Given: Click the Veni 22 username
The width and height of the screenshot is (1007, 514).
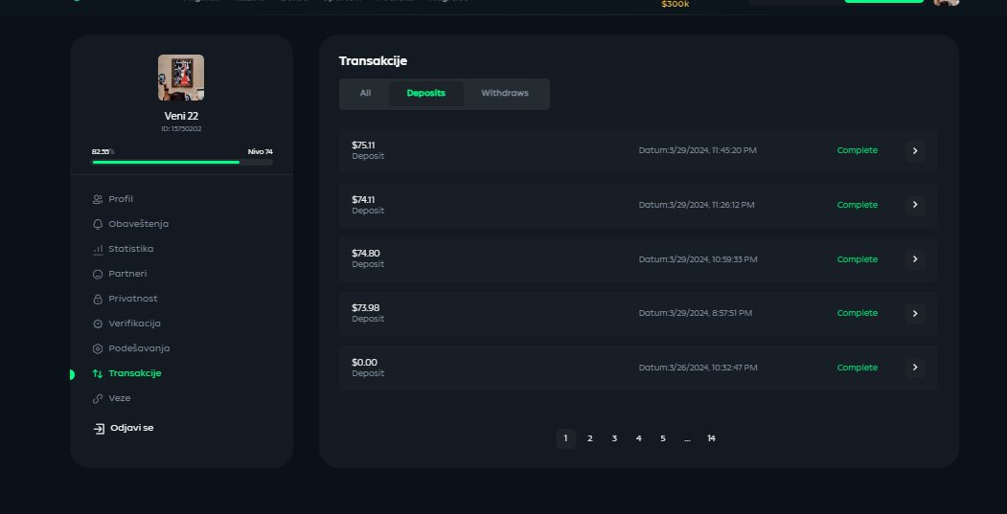Looking at the screenshot, I should click(181, 116).
